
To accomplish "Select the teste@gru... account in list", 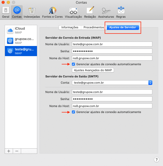I will 21,51.
